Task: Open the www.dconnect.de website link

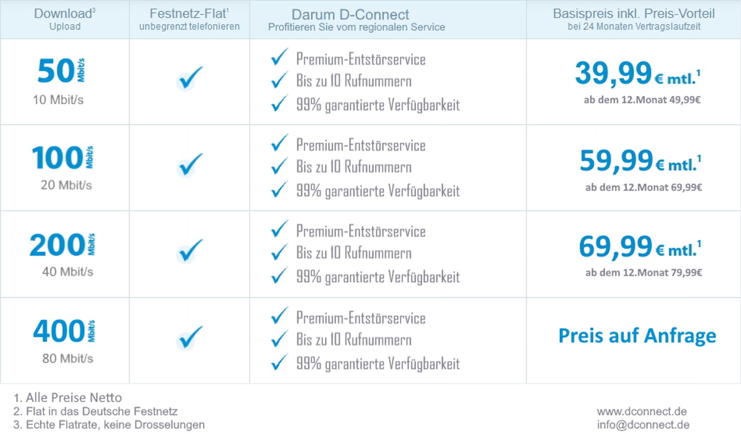Action: (641, 411)
